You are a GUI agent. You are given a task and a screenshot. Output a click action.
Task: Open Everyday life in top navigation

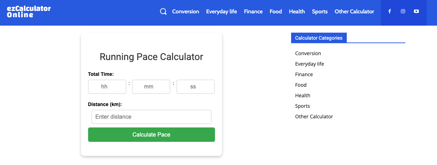222,12
